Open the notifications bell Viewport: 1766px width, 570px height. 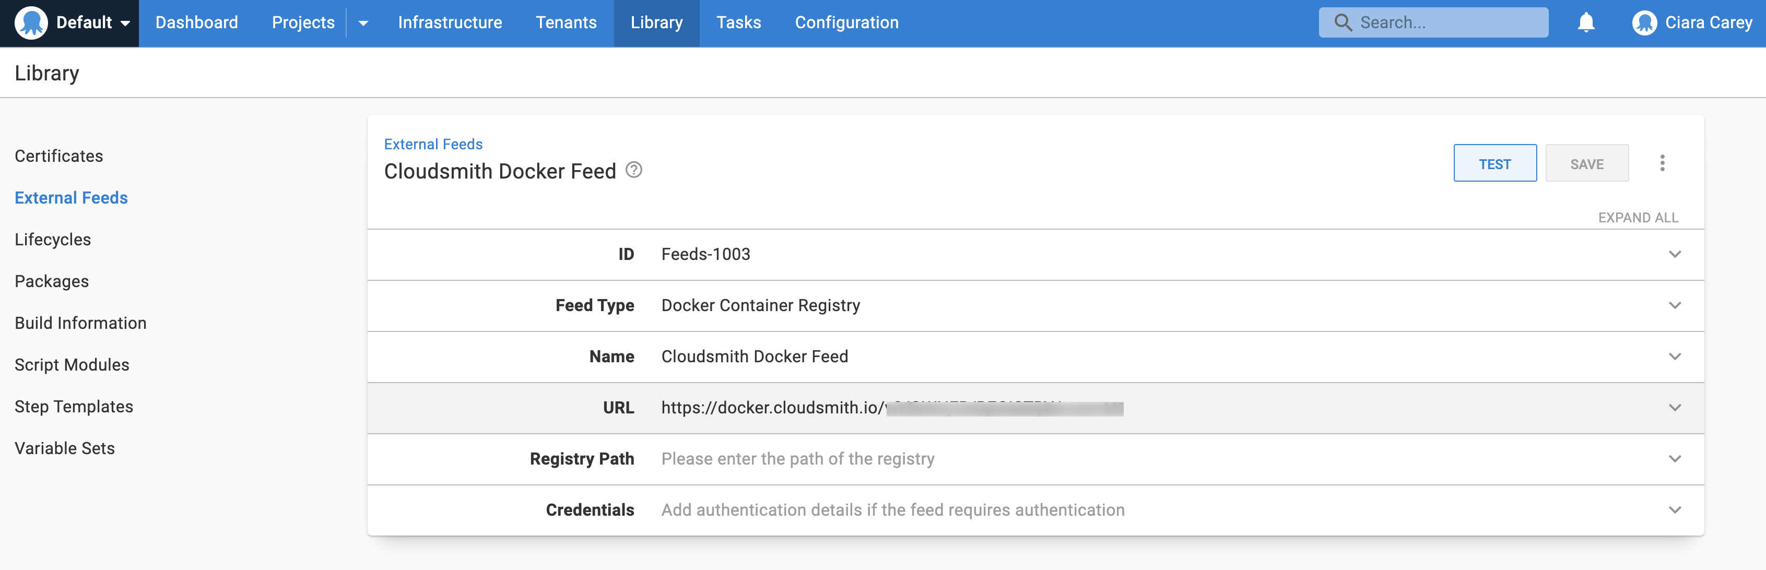coord(1586,22)
